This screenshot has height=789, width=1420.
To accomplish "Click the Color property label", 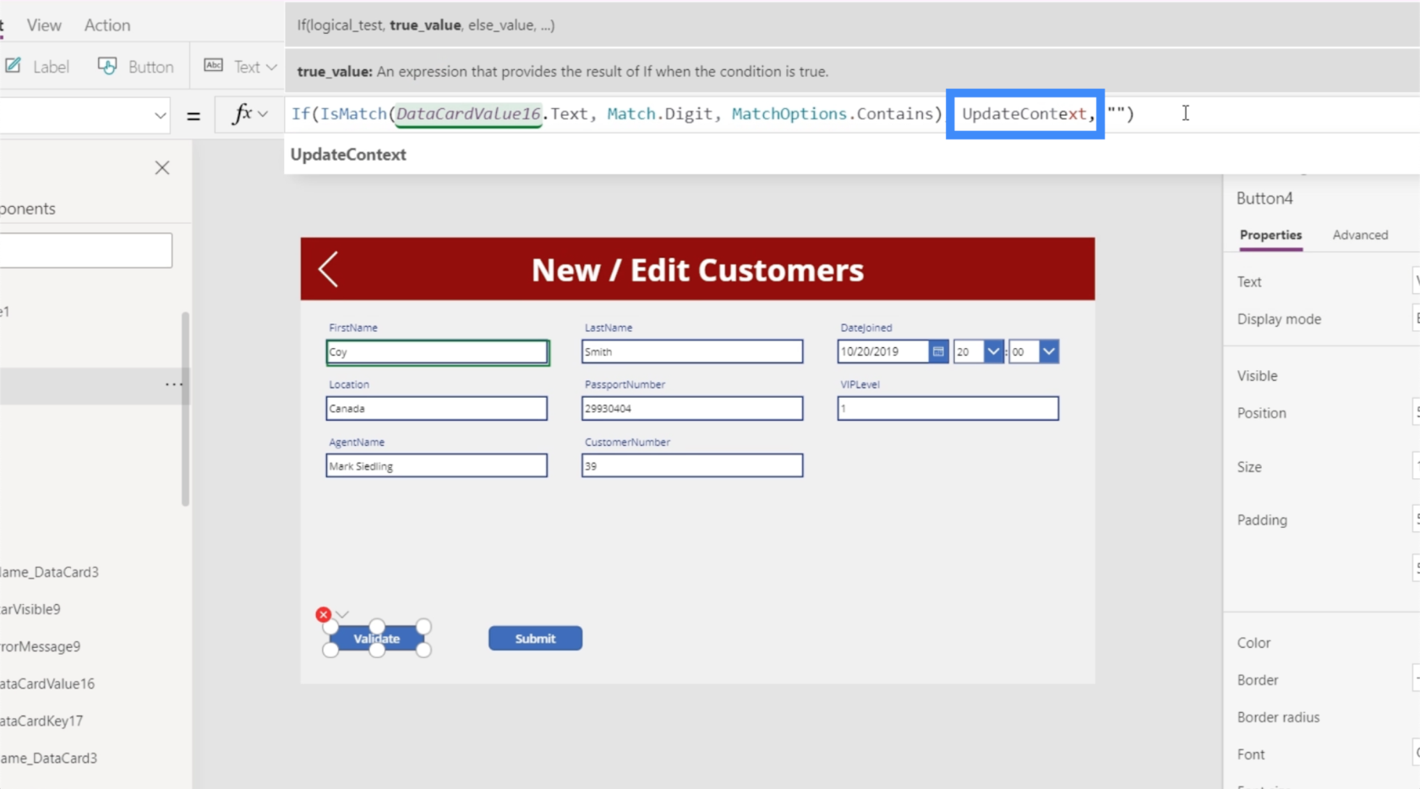I will tap(1253, 643).
